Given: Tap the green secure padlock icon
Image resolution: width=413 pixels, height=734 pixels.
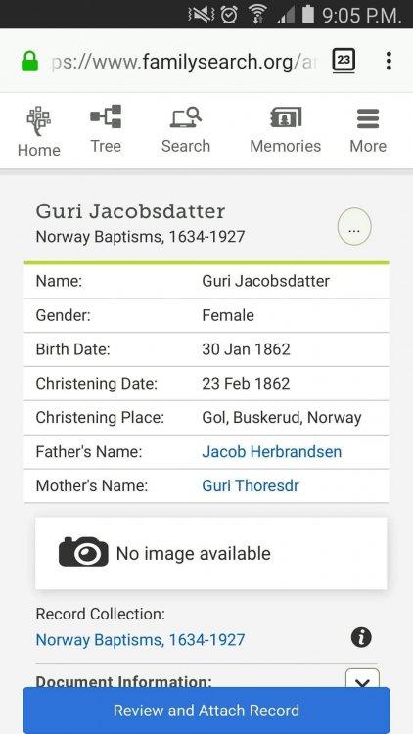Looking at the screenshot, I should click(30, 62).
